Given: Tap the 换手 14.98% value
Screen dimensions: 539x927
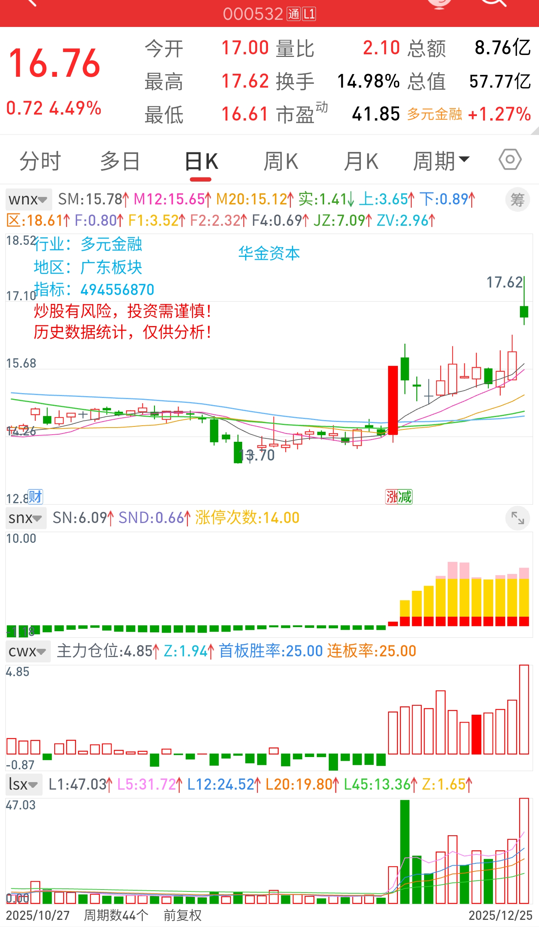Looking at the screenshot, I should 369,81.
